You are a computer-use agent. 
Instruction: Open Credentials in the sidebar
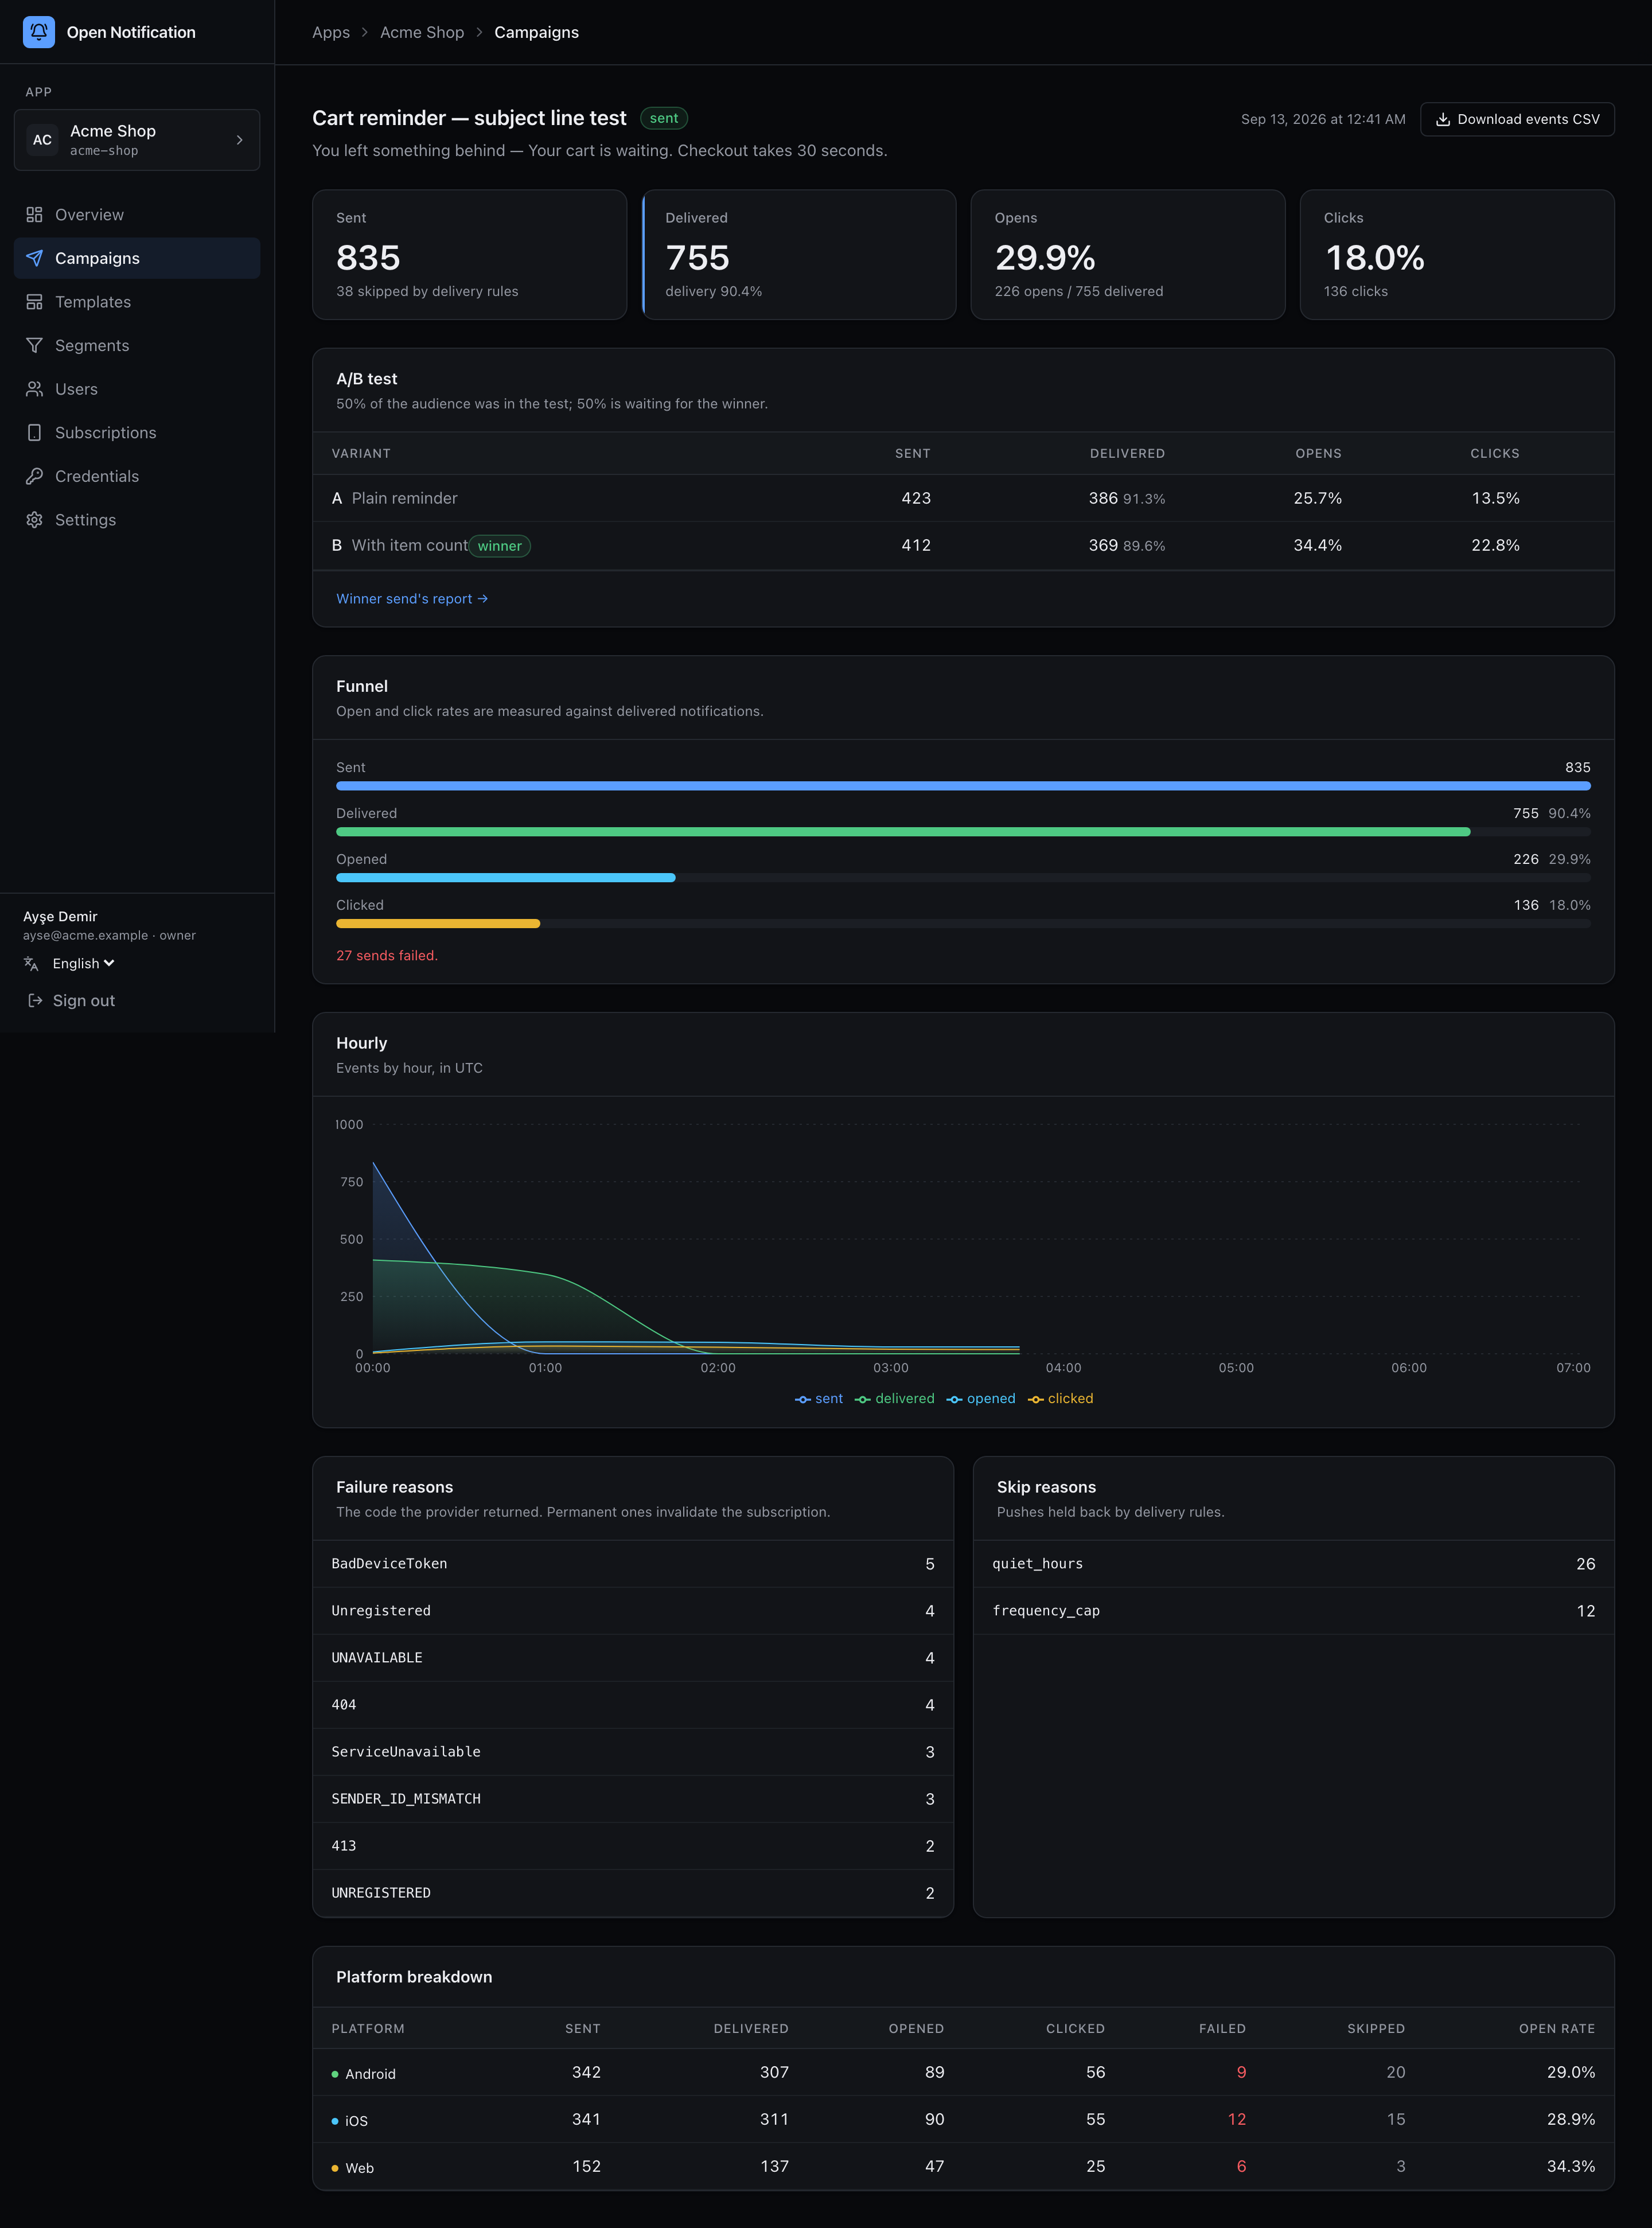pyautogui.click(x=137, y=476)
